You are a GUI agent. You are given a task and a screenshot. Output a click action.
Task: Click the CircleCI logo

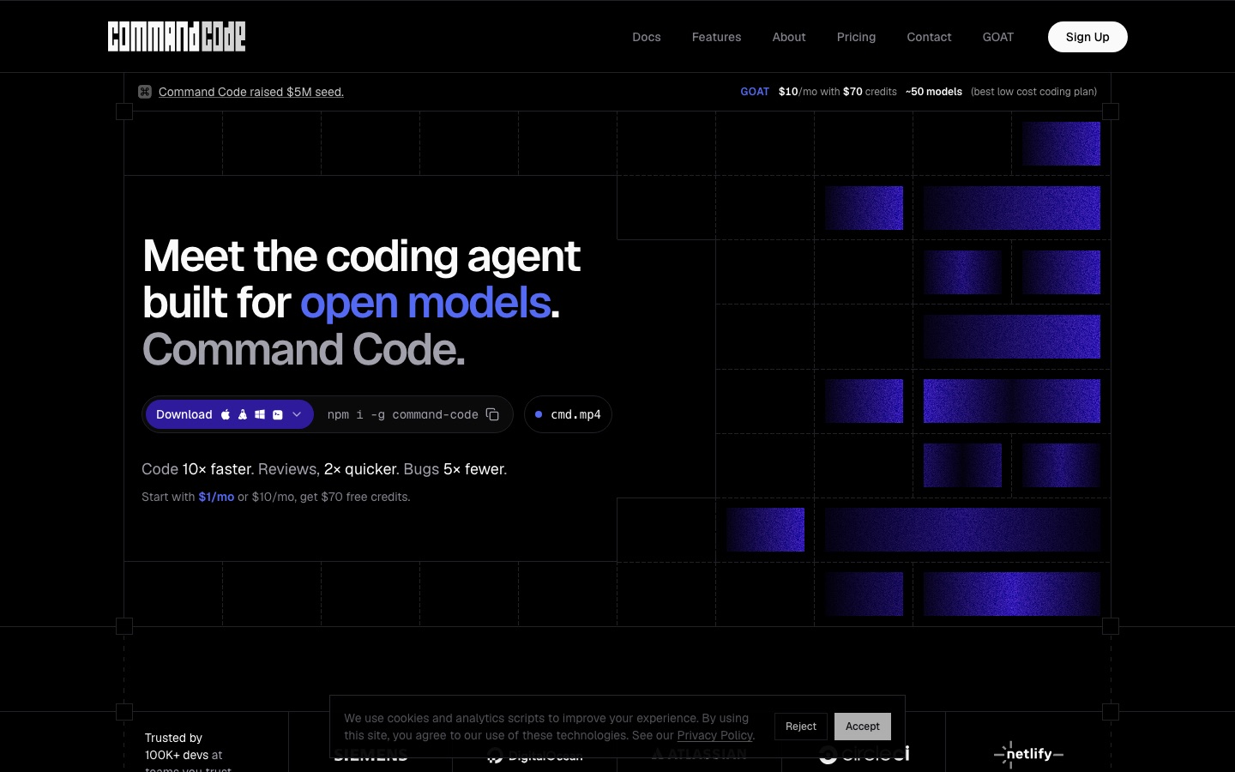864,754
